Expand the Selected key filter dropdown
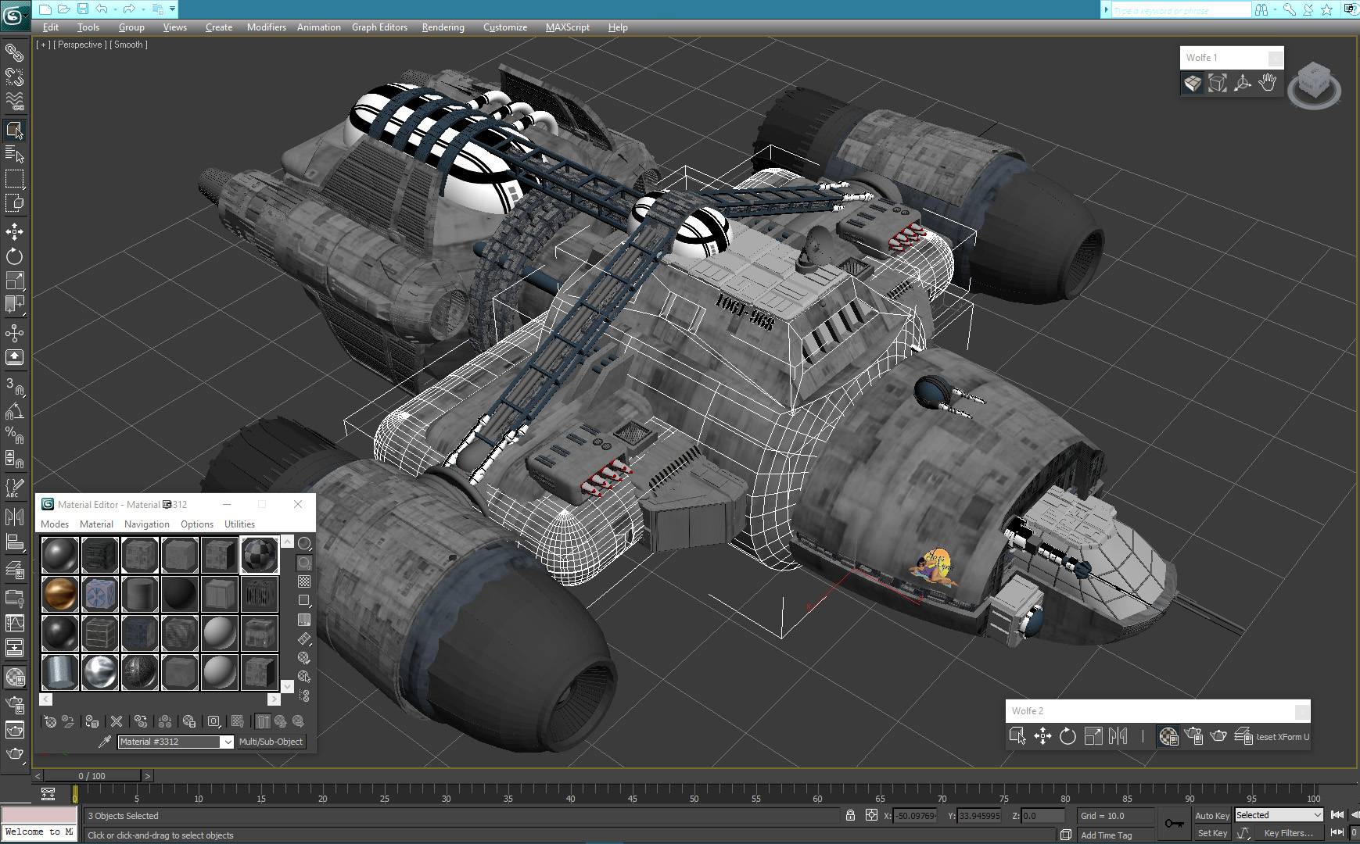This screenshot has height=844, width=1360. coord(1317,815)
